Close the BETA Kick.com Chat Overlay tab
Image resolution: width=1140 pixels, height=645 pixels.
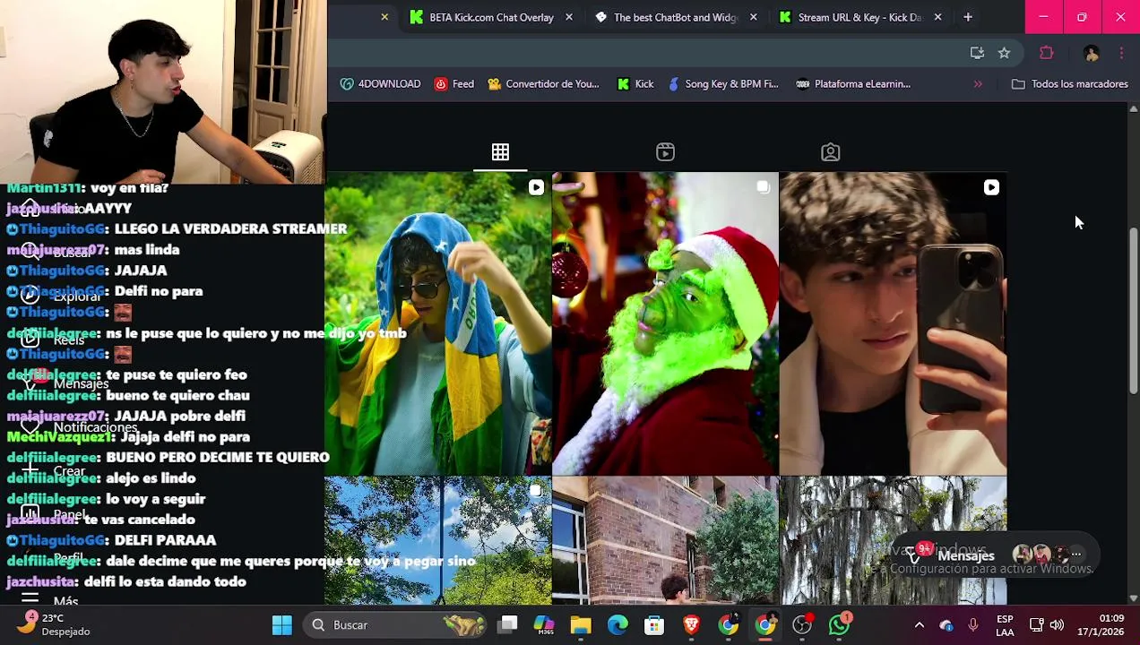pyautogui.click(x=569, y=17)
